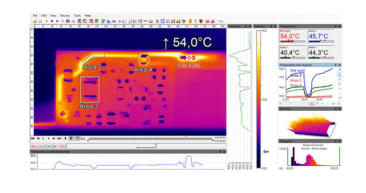
Task: Click the Hot spot crosshair marker in the thermal image
Action: [189, 58]
